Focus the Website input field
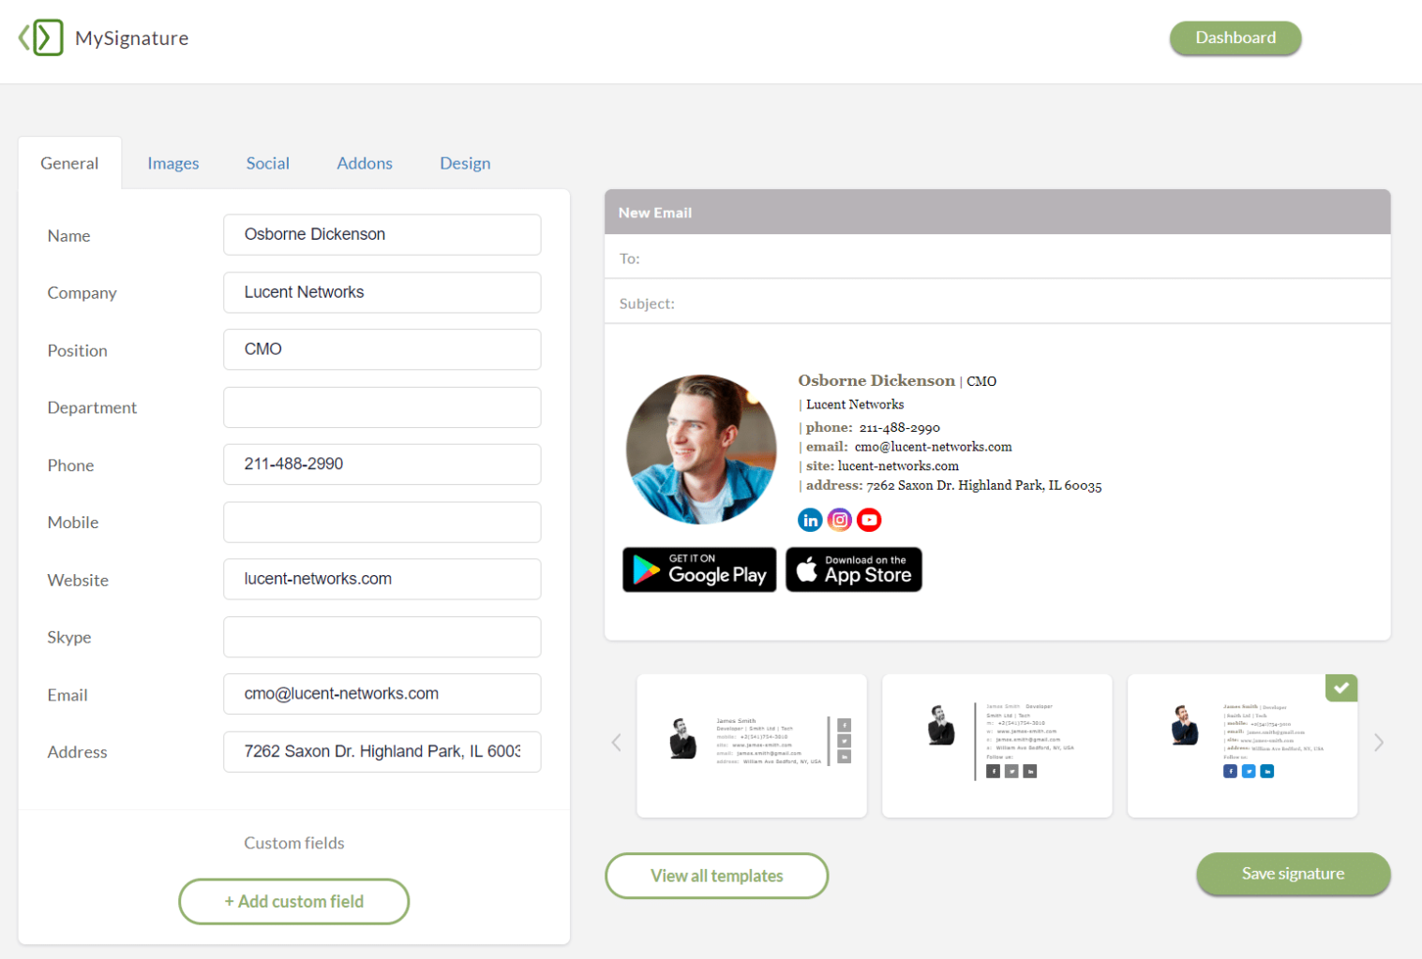Screen dimensions: 1422x959 (382, 579)
